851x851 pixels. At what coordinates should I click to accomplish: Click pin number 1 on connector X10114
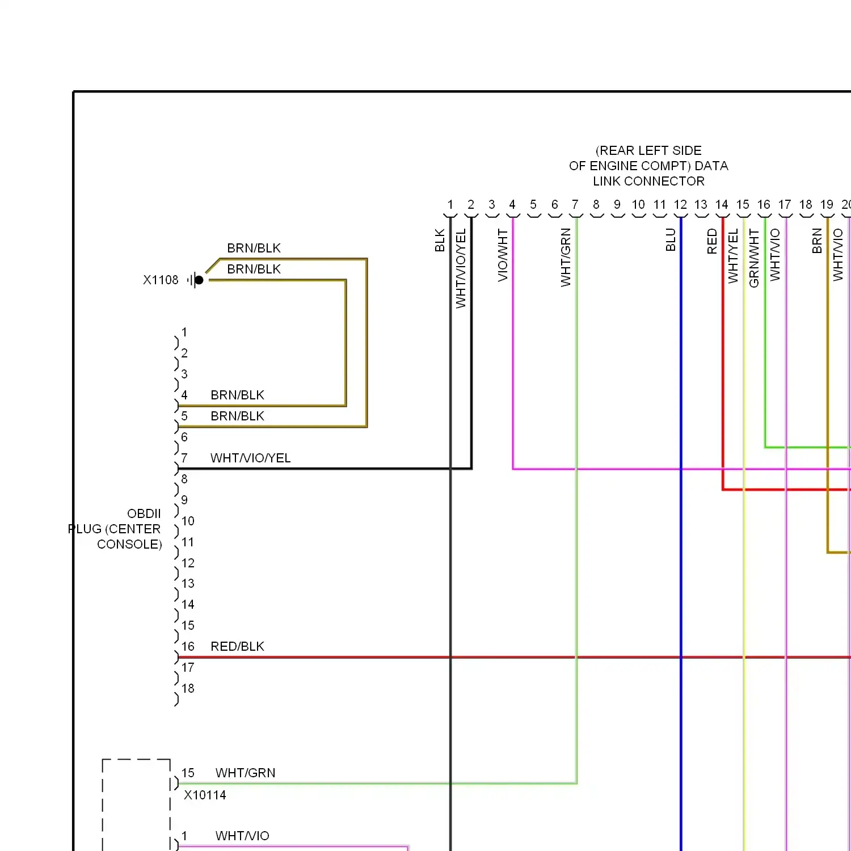(x=184, y=836)
